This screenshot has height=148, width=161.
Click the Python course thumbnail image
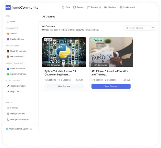coord(64,52)
